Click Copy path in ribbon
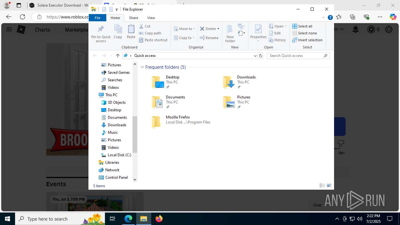 pos(150,33)
